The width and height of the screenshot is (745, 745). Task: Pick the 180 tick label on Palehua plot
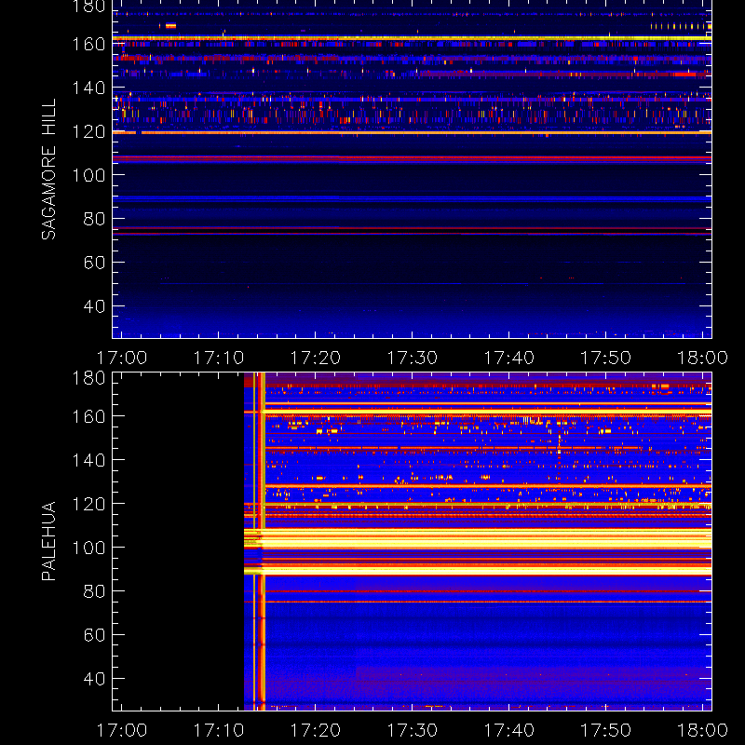[x=88, y=378]
